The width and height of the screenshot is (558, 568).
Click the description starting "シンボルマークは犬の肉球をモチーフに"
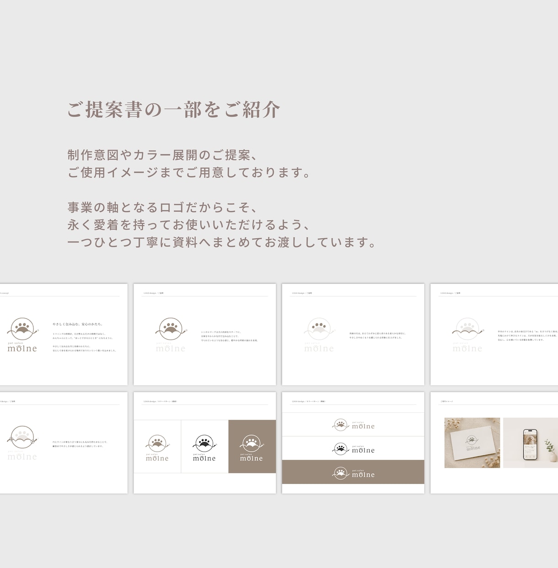tap(229, 336)
